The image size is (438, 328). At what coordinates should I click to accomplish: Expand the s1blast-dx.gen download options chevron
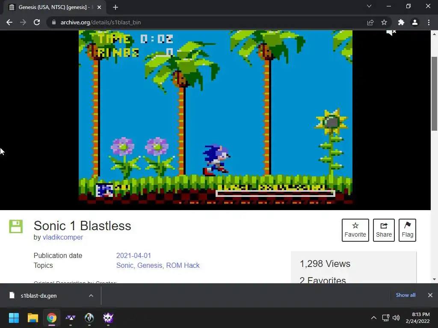pos(91,296)
